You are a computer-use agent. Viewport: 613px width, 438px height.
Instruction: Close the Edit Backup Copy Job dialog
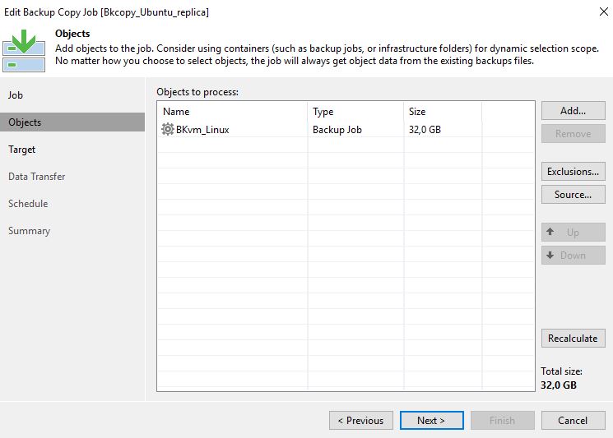(603, 12)
